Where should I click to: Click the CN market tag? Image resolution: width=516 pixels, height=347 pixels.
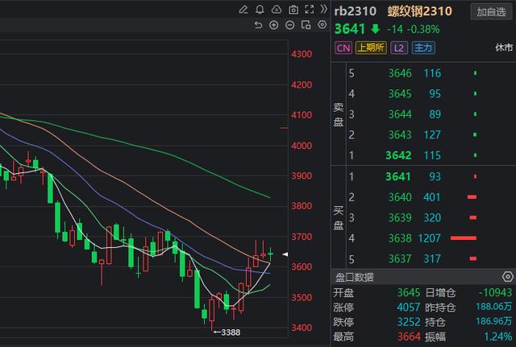coord(343,48)
